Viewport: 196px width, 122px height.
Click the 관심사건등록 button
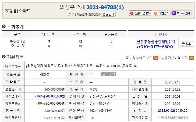click(141, 13)
